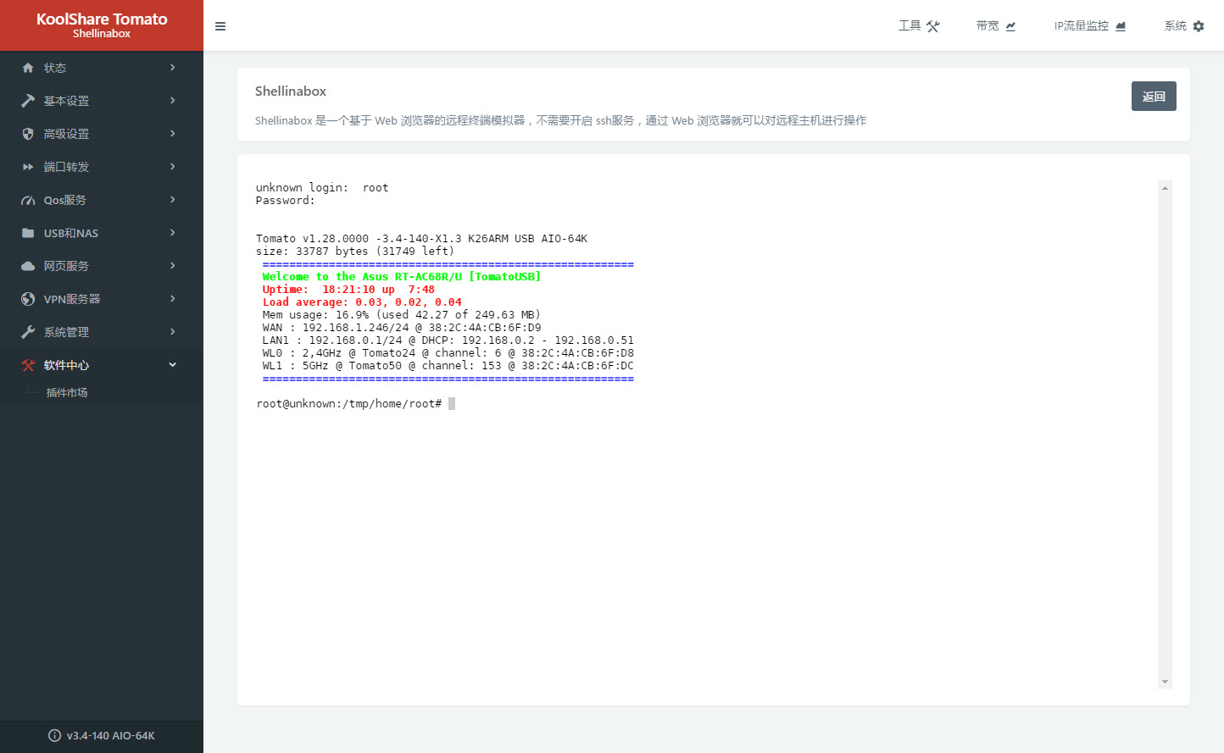The height and width of the screenshot is (753, 1224).
Task: Click the info icon beside firmware version
Action: [55, 736]
